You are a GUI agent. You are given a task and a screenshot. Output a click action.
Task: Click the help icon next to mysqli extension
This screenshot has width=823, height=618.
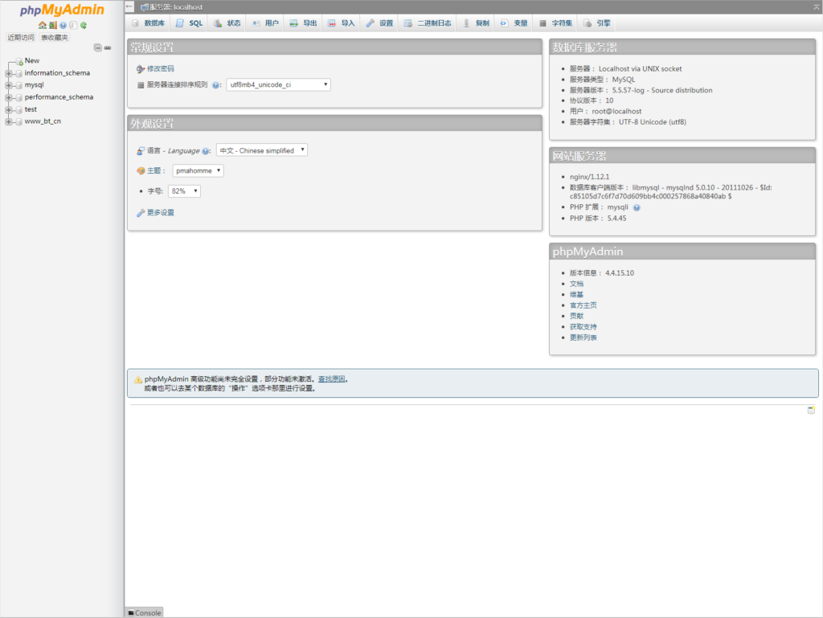pyautogui.click(x=637, y=207)
